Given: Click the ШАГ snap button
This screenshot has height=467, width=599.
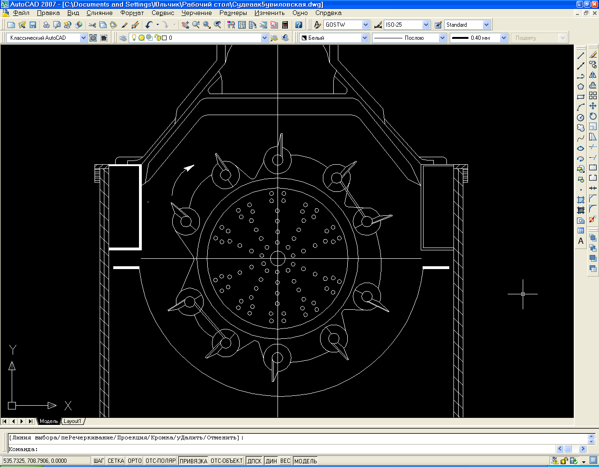Looking at the screenshot, I should (x=99, y=461).
